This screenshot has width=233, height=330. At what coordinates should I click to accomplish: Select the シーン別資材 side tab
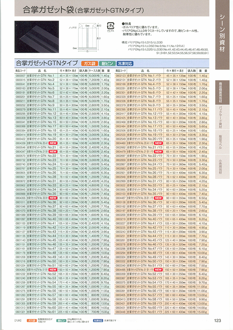click(222, 34)
